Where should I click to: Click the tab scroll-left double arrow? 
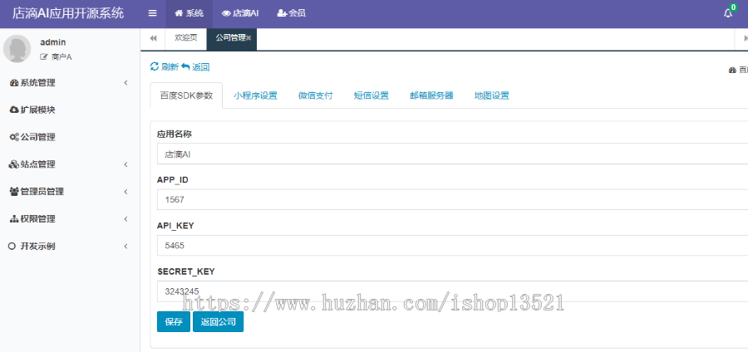(153, 38)
